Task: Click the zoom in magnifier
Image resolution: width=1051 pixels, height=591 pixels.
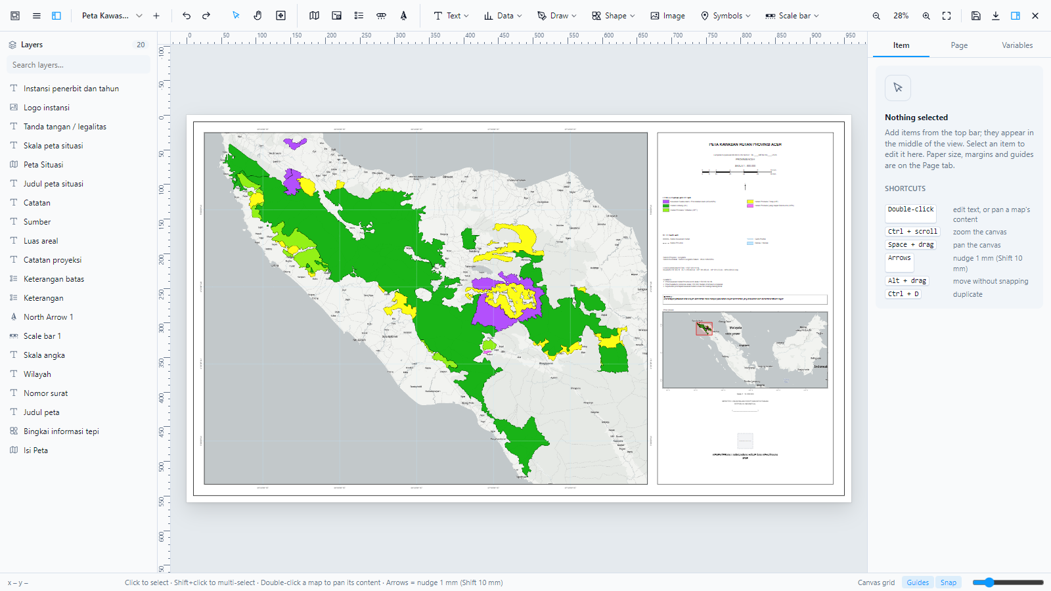Action: coord(926,16)
